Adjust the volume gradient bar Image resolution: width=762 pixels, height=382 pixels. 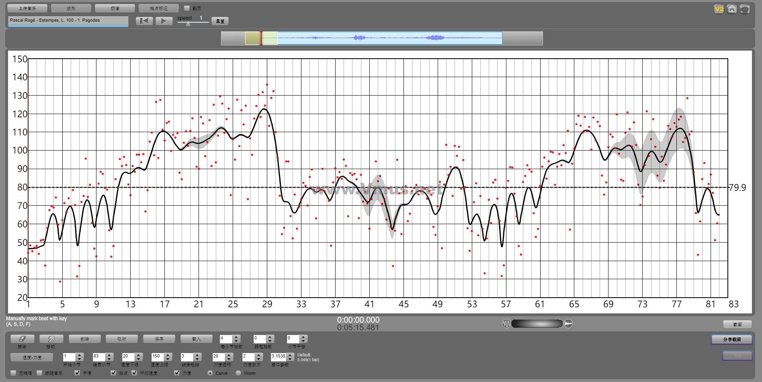point(537,323)
